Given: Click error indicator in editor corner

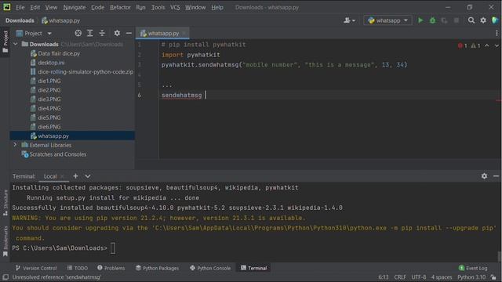Looking at the screenshot, I should tap(462, 45).
